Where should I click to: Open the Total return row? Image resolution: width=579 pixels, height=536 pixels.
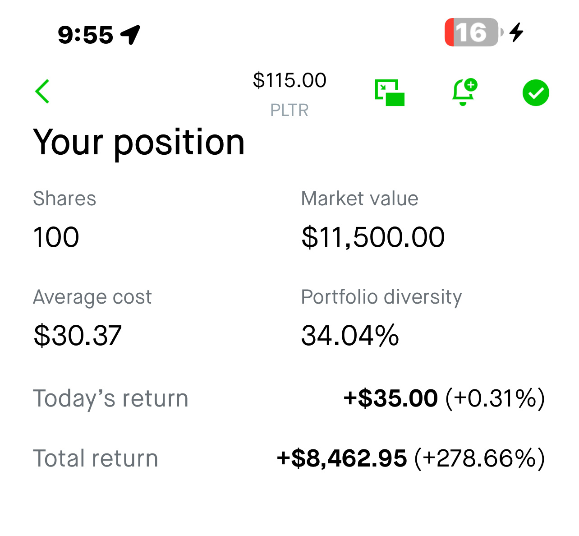[x=289, y=458]
